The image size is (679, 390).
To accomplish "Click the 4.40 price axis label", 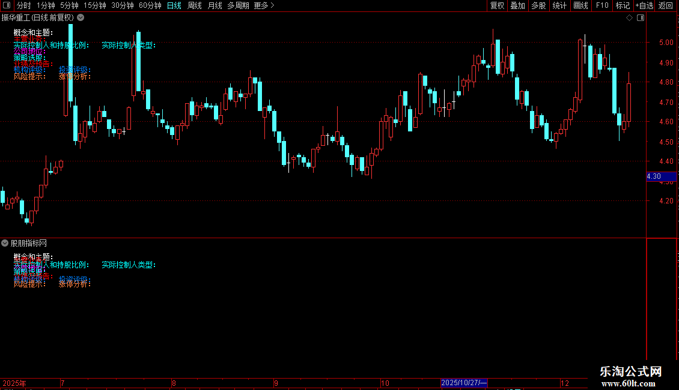I will (666, 161).
